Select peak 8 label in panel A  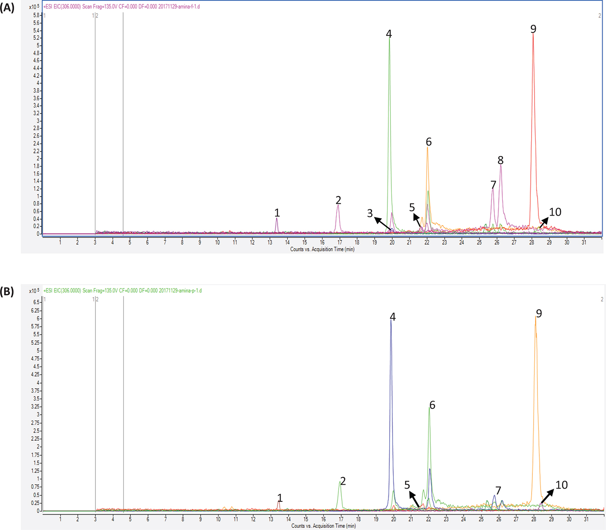point(500,160)
